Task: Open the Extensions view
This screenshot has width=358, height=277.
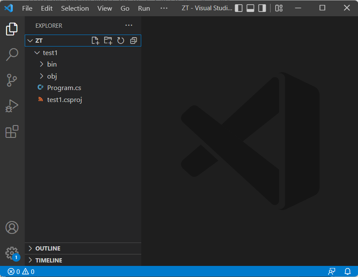Action: (x=12, y=131)
